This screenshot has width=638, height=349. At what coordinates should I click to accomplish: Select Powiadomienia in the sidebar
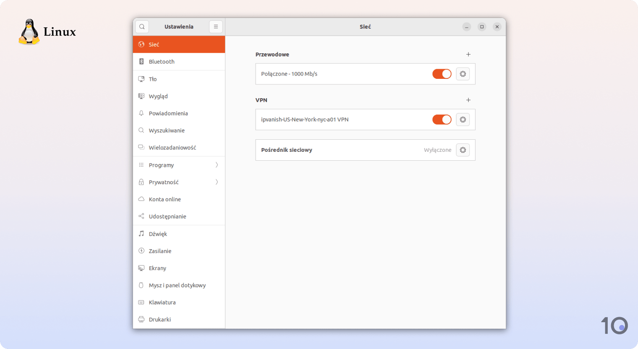(179, 113)
